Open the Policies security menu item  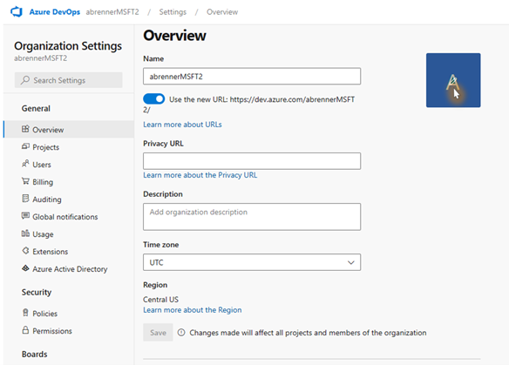point(39,314)
